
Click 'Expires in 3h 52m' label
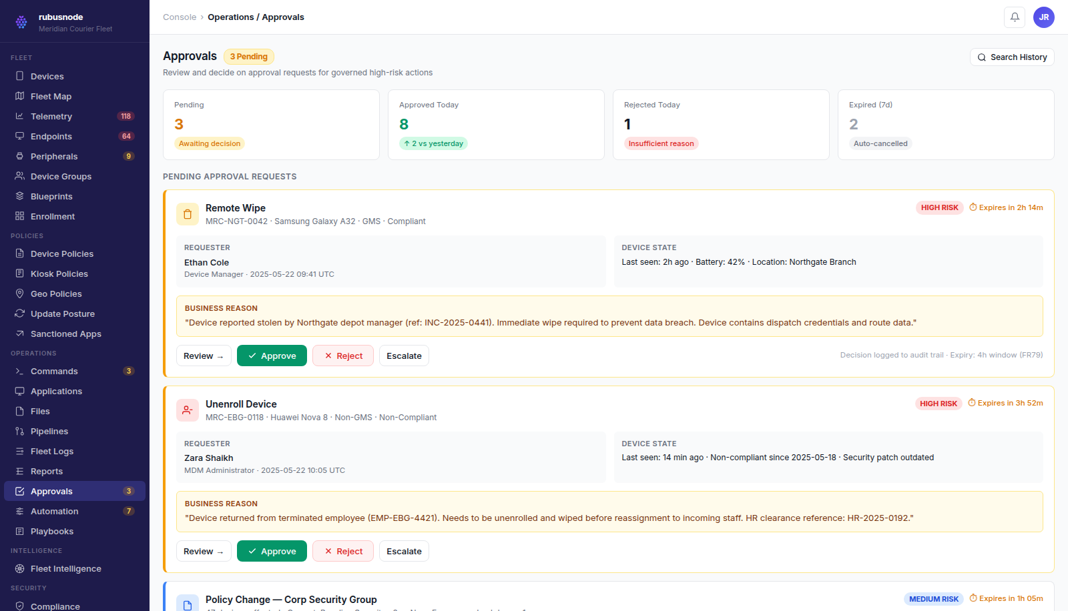[x=1005, y=403]
